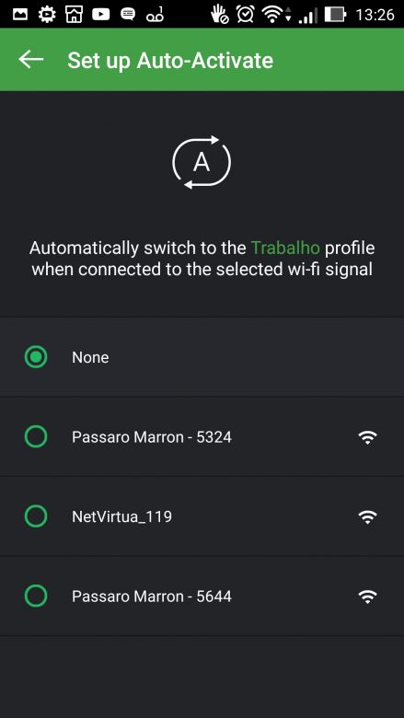The image size is (404, 718).
Task: Tap the green Trabalho profile name
Action: point(285,248)
